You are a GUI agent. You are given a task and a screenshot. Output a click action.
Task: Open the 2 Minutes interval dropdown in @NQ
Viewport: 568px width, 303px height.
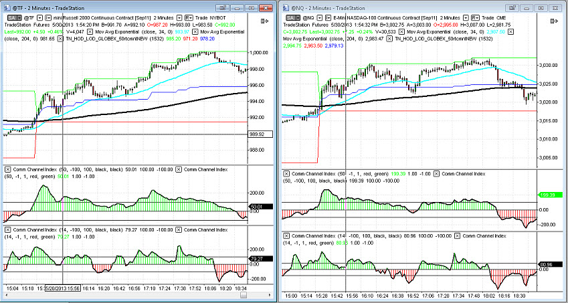coord(466,18)
